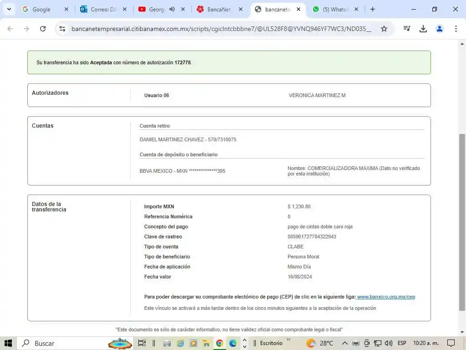Open the media control icon in toolbar
This screenshot has width=466, height=350.
(407, 29)
